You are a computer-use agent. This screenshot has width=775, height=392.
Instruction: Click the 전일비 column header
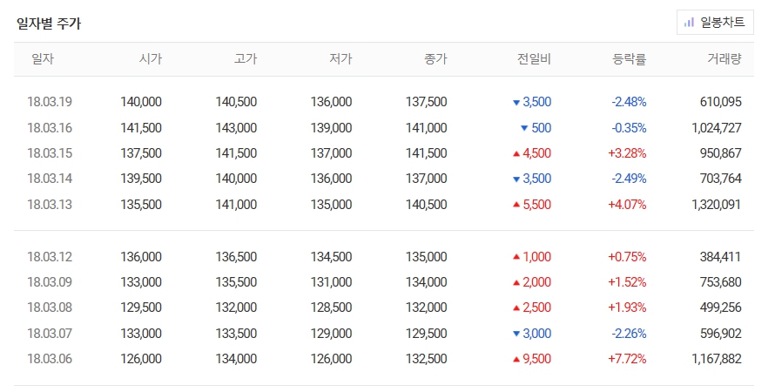coord(534,59)
